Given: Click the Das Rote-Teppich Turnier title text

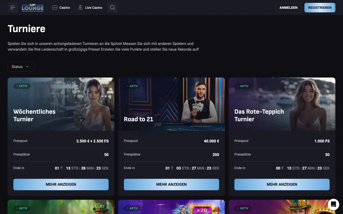Looking at the screenshot, I should pos(259,115).
